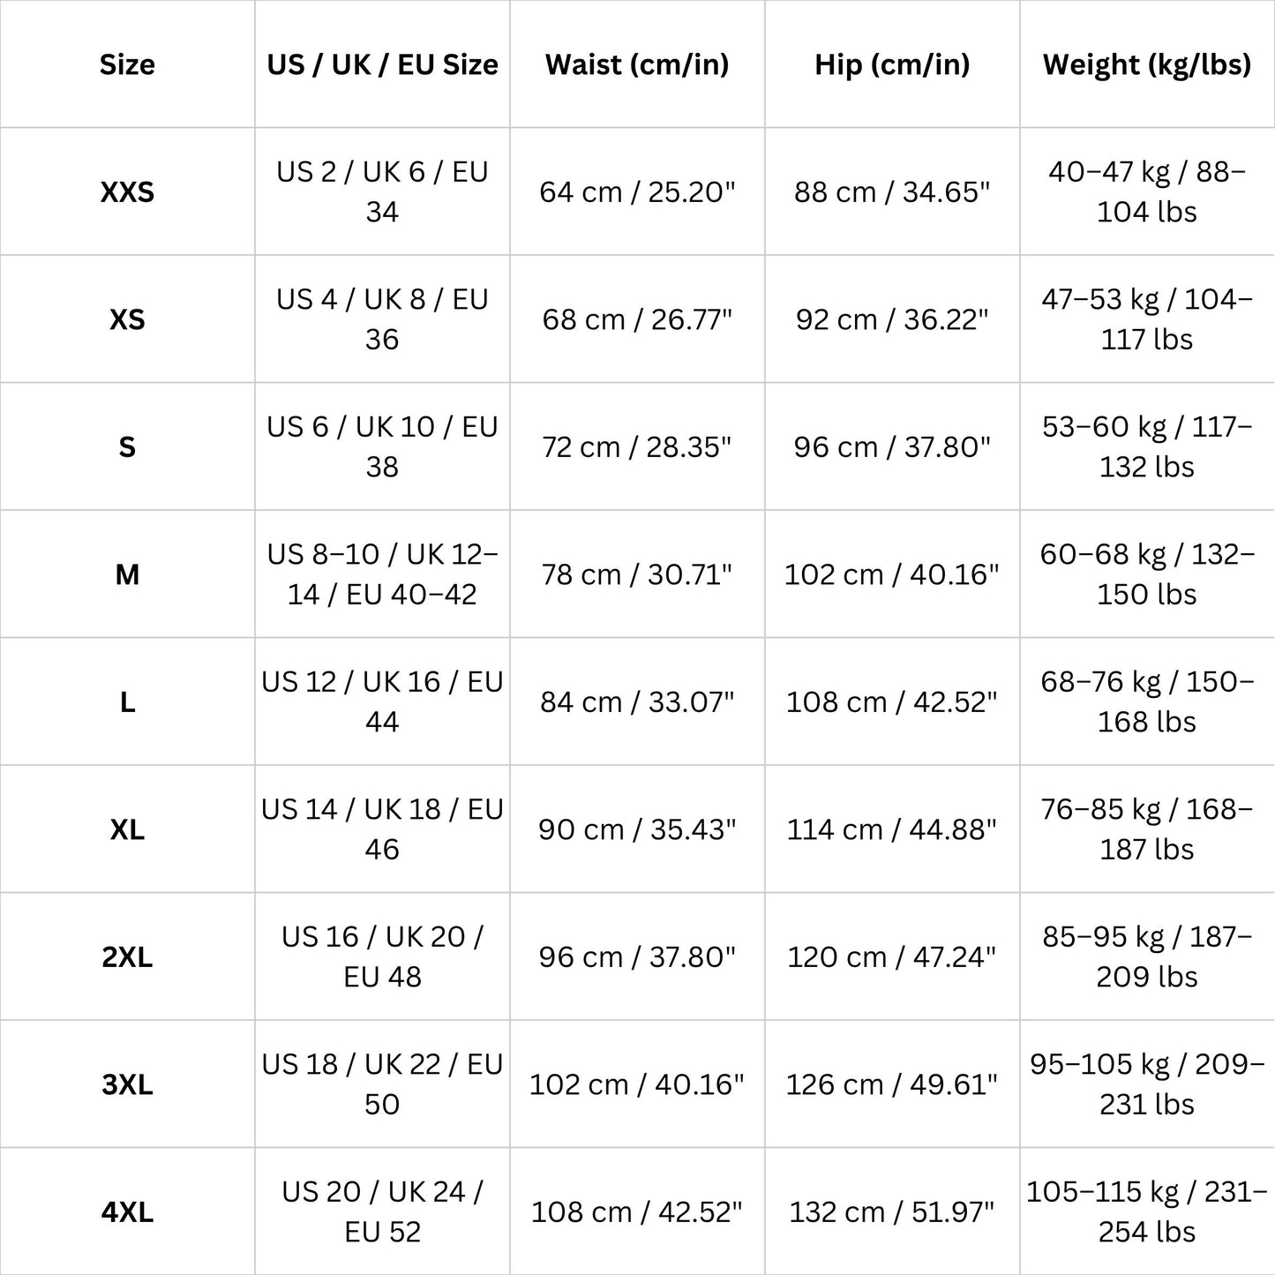The height and width of the screenshot is (1275, 1275).
Task: Click the Waist (cm/in) header cell
Action: (x=637, y=64)
